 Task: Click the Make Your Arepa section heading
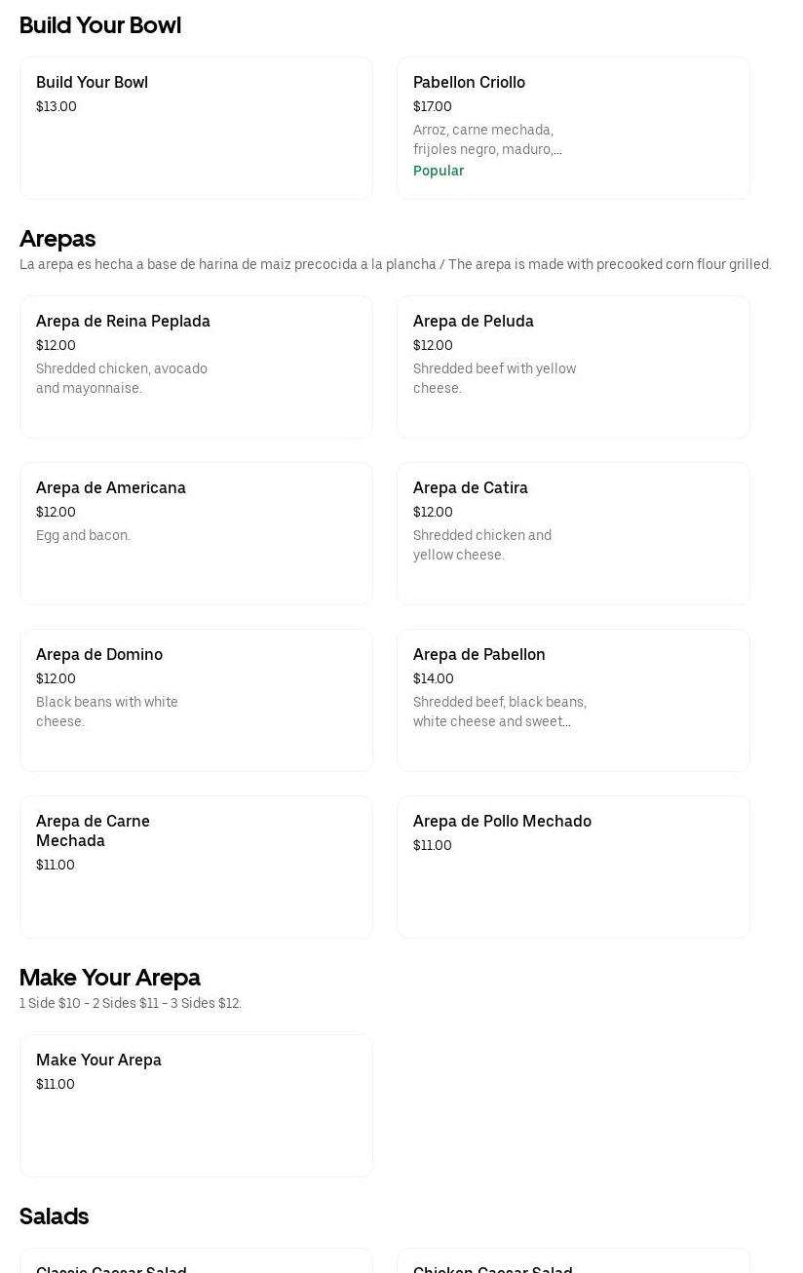point(110,978)
